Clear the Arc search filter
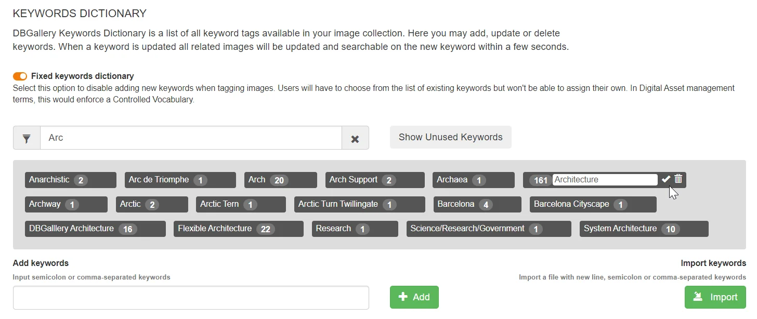The height and width of the screenshot is (319, 757). coord(355,138)
